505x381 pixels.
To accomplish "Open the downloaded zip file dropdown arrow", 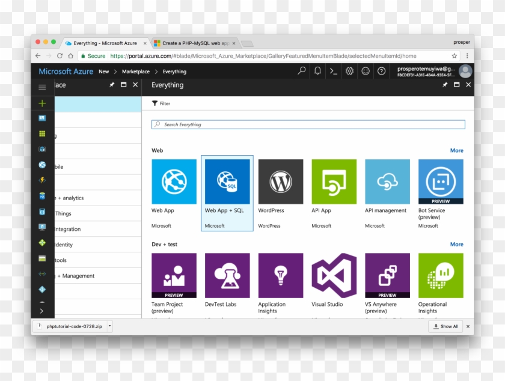I will [x=109, y=326].
